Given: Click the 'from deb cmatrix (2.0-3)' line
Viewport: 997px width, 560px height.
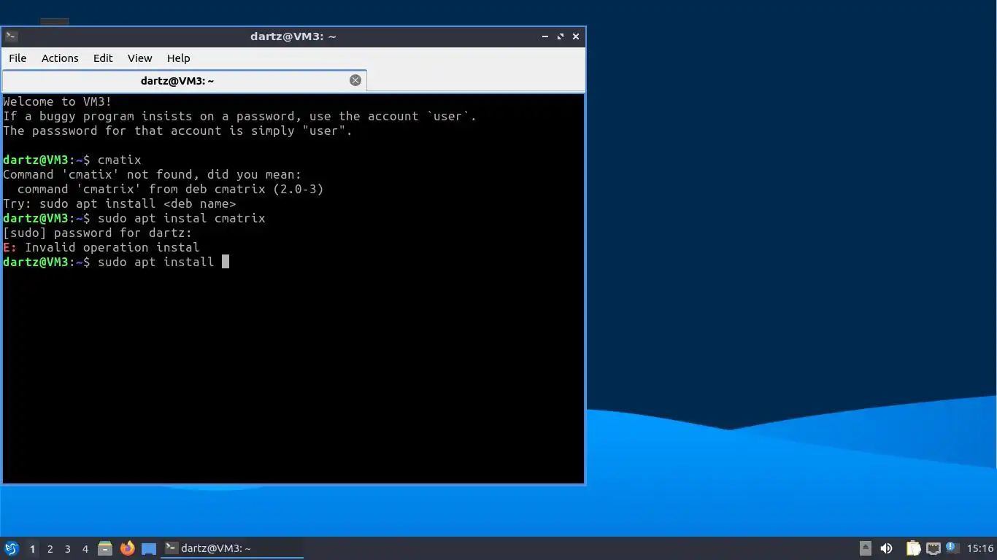Looking at the screenshot, I should click(171, 189).
